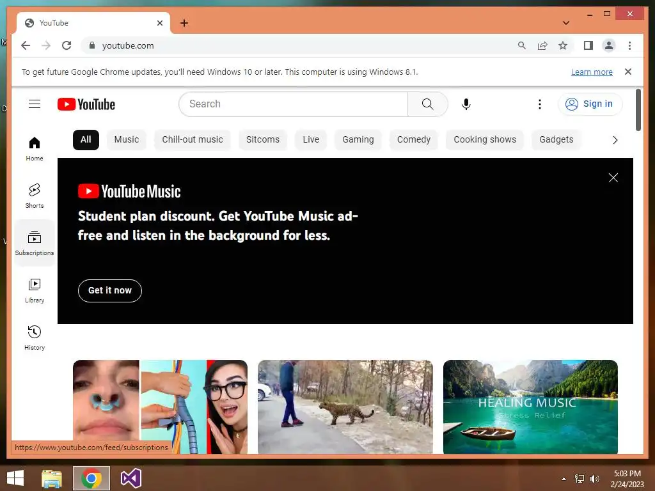Screen dimensions: 655x491
Task: Reload the page
Action: click(67, 45)
